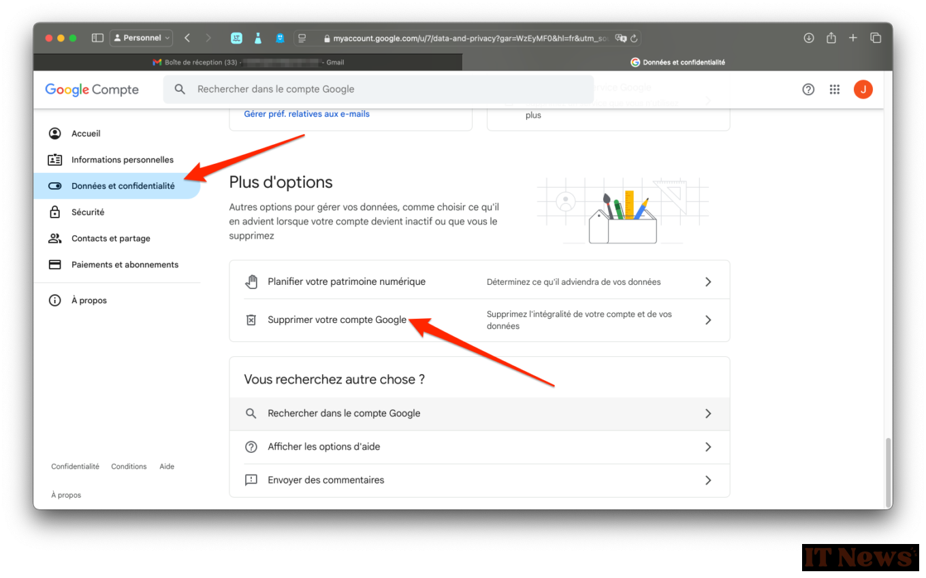Click the Google Compte logo
Image resolution: width=926 pixels, height=578 pixels.
(x=92, y=89)
